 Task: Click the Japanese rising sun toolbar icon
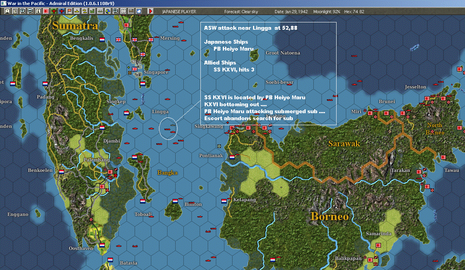coord(46,11)
